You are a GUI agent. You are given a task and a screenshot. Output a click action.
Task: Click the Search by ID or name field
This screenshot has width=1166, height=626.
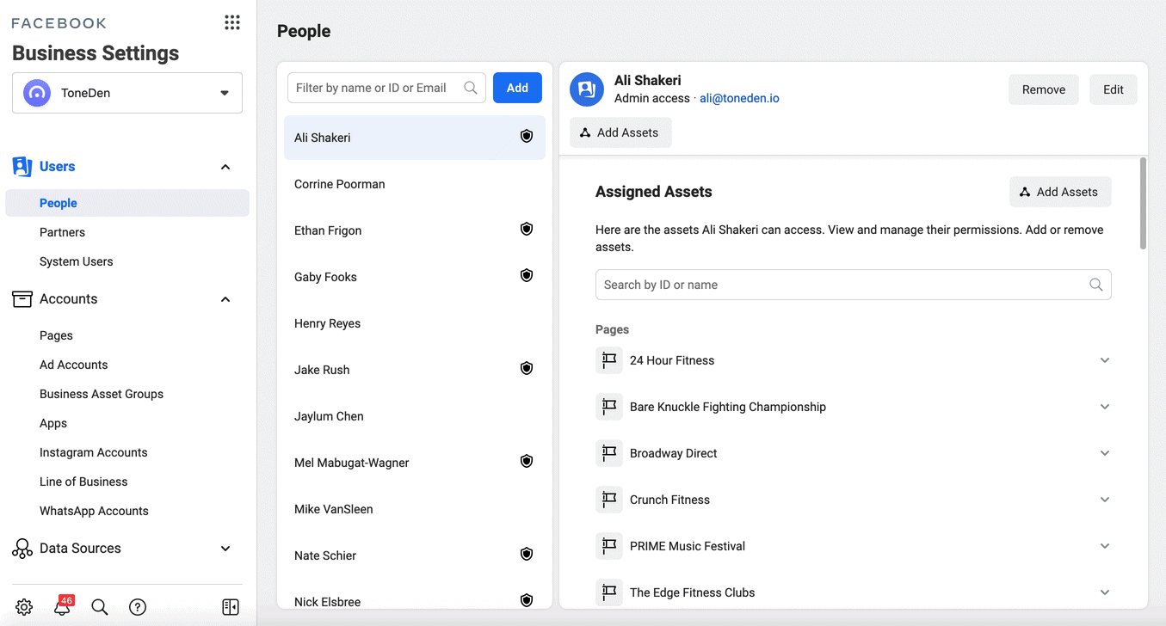854,285
